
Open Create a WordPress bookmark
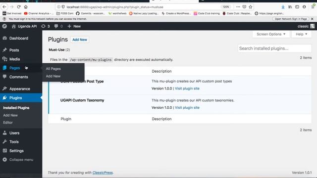tap(176, 13)
